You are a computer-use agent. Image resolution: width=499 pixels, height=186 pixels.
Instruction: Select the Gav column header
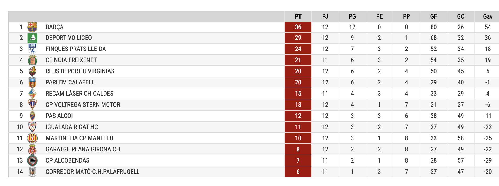point(488,16)
